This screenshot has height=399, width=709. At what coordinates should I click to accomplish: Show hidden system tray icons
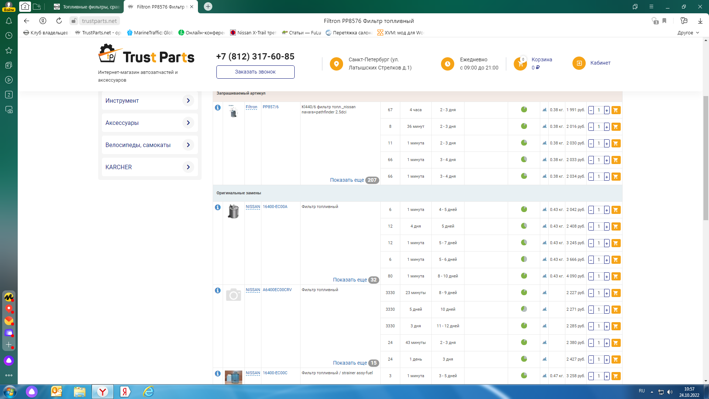pos(652,392)
